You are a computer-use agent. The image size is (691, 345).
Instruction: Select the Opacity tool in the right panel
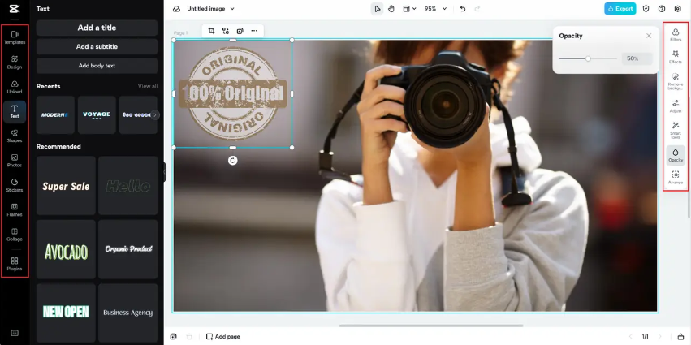(676, 155)
